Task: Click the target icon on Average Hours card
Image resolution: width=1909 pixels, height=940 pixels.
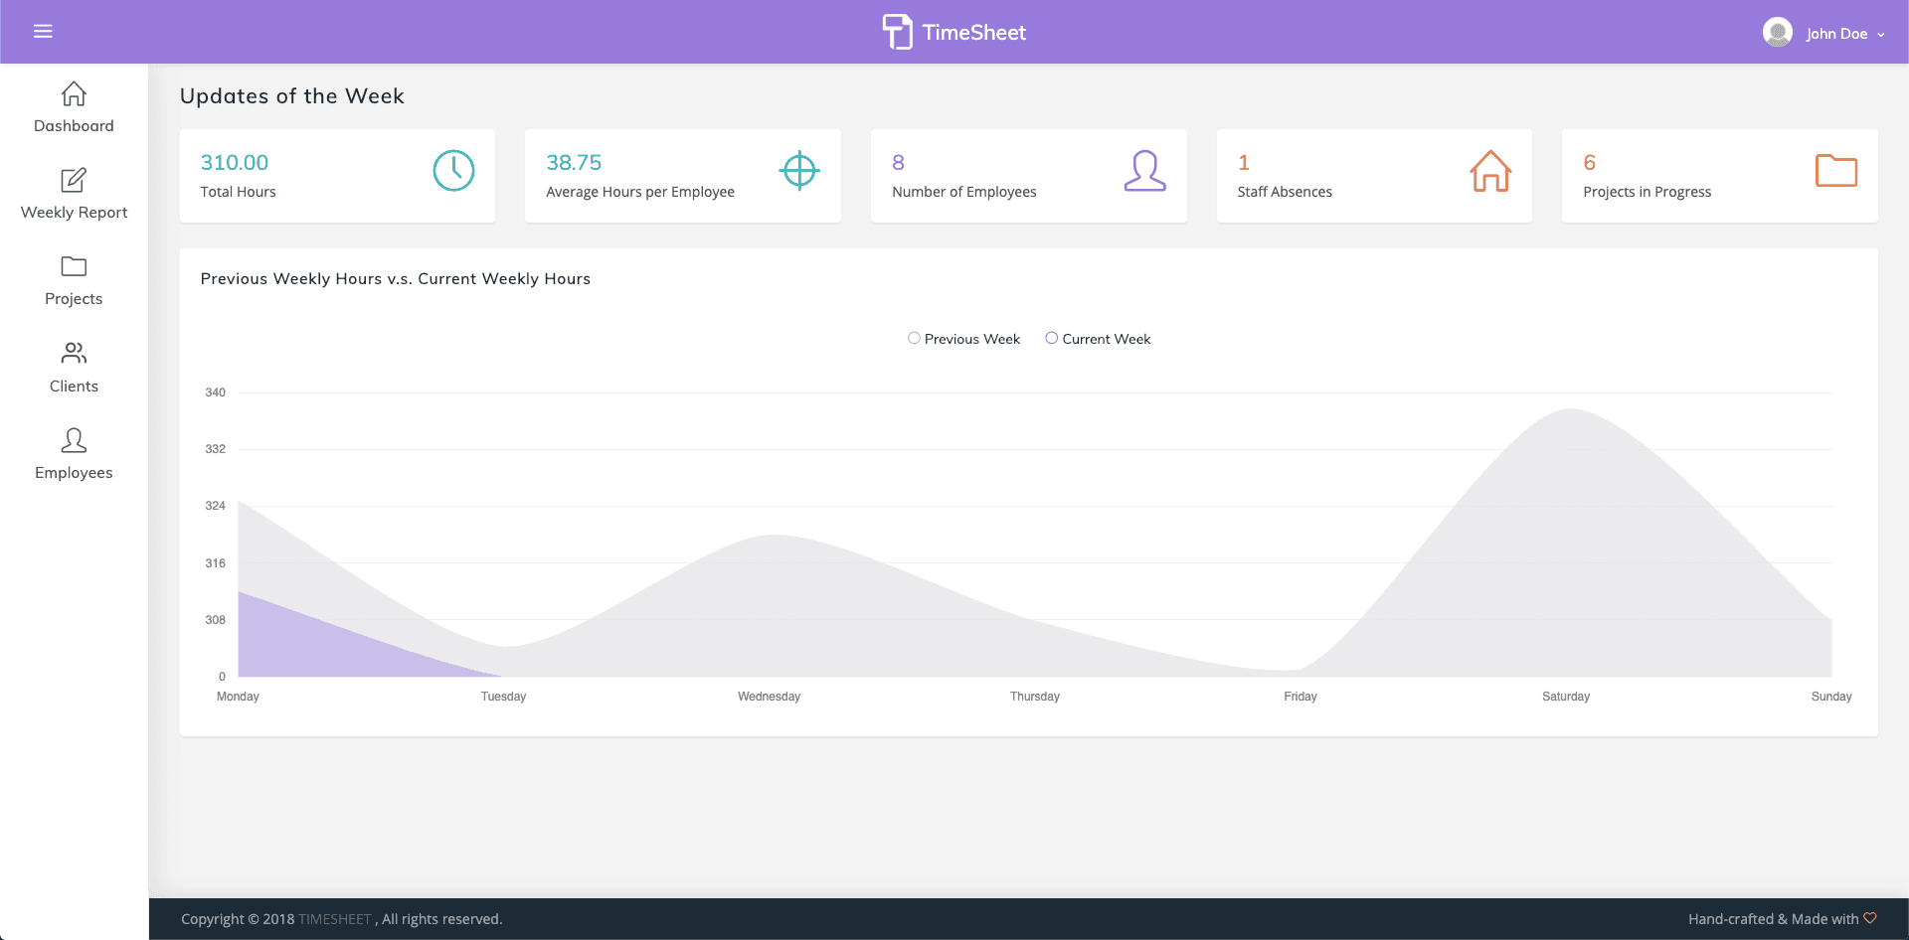Action: coord(799,170)
